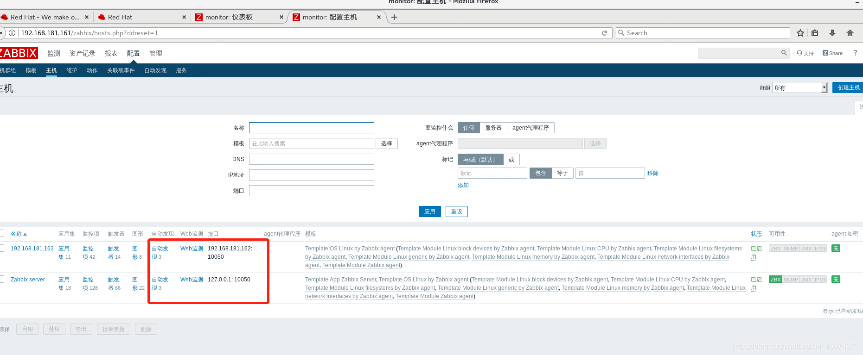Tick select-all checkbox in table header
This screenshot has width=863, height=355.
1,233
